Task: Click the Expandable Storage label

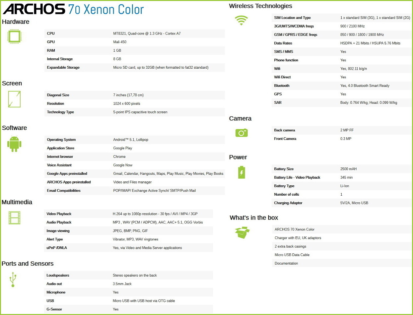Action: point(63,68)
